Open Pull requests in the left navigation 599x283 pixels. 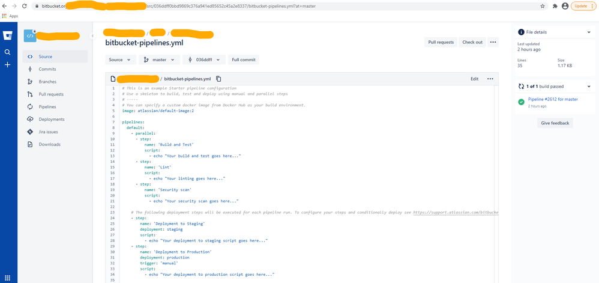[x=55, y=94]
